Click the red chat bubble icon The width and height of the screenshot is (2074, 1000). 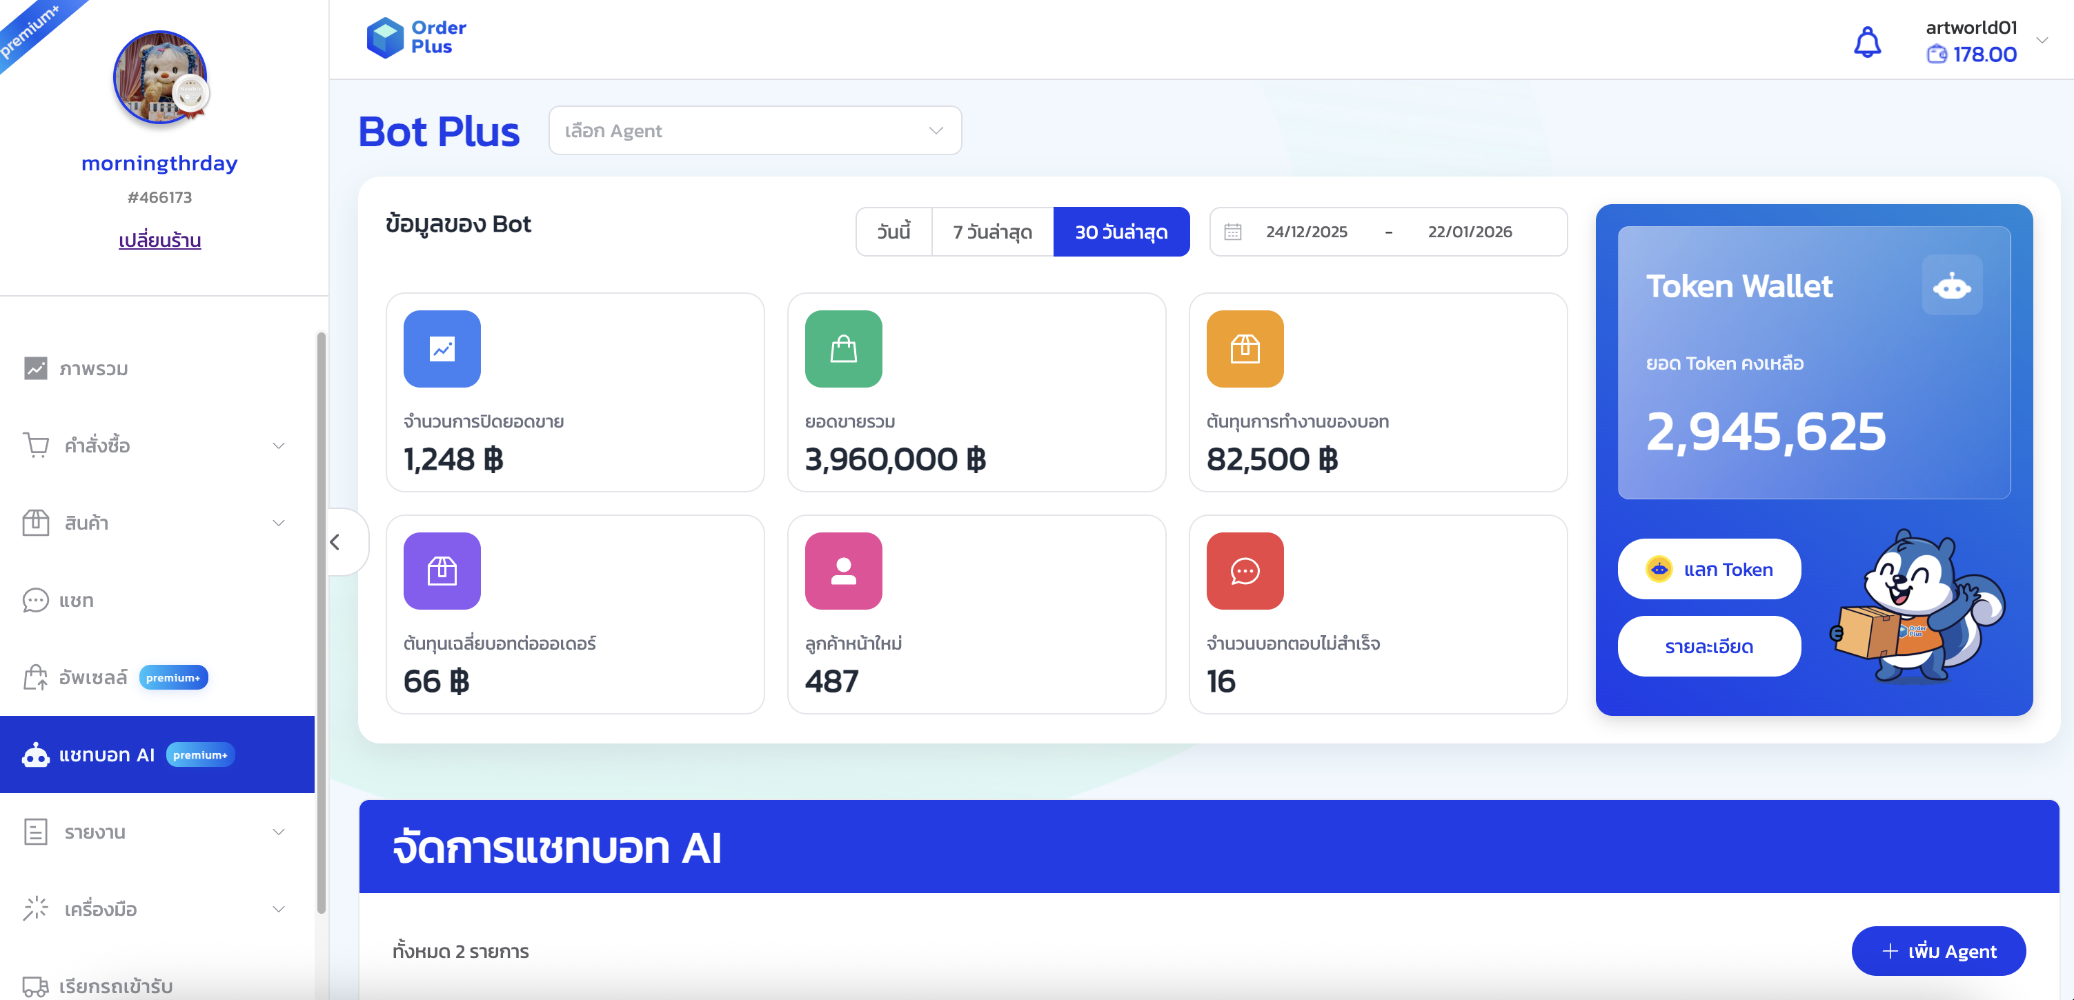[x=1244, y=570]
